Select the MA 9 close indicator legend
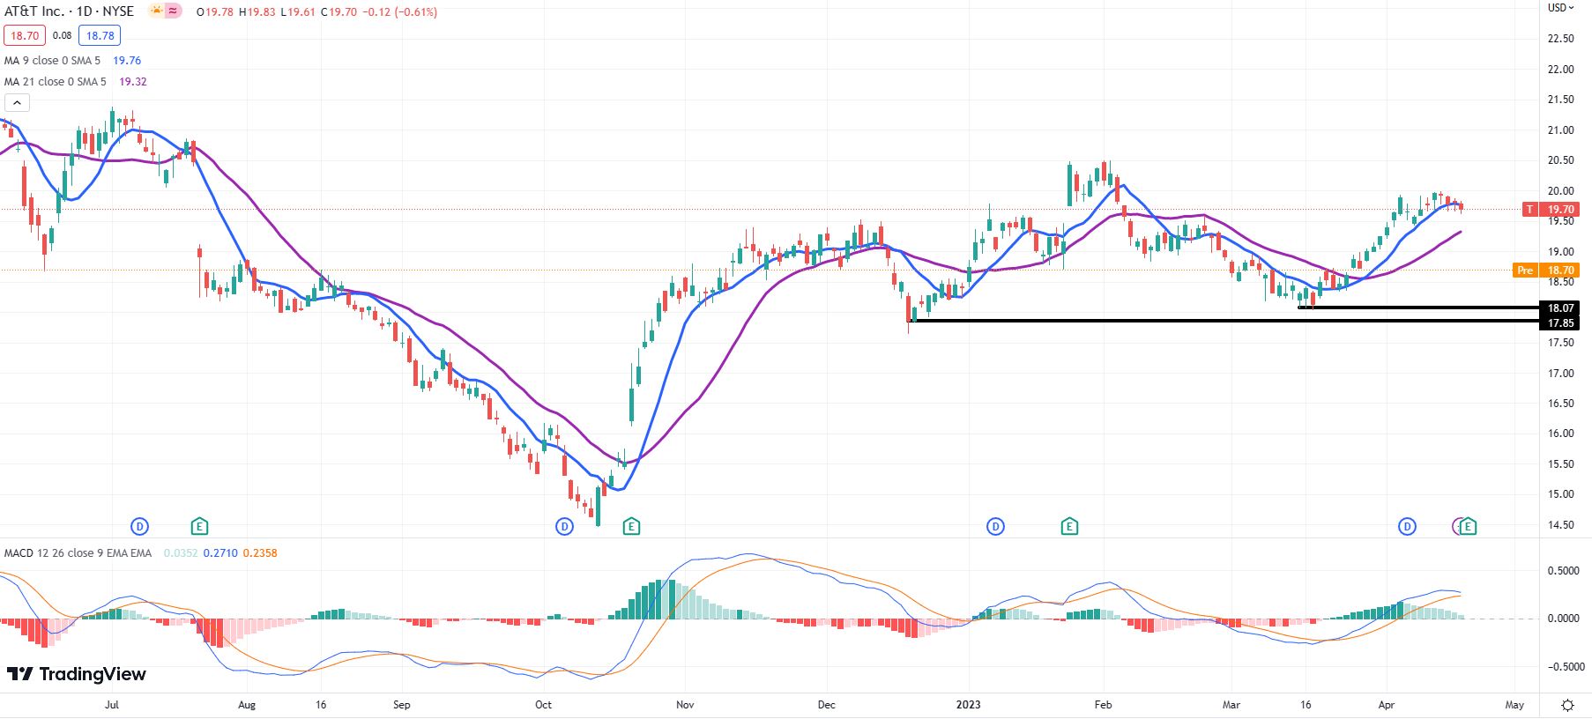1592x719 pixels. point(52,61)
